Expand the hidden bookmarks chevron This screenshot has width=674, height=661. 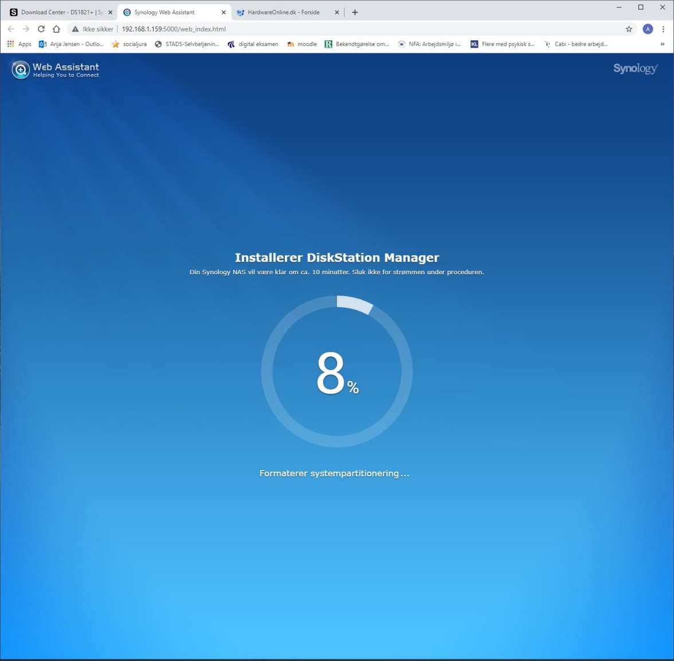click(x=663, y=44)
